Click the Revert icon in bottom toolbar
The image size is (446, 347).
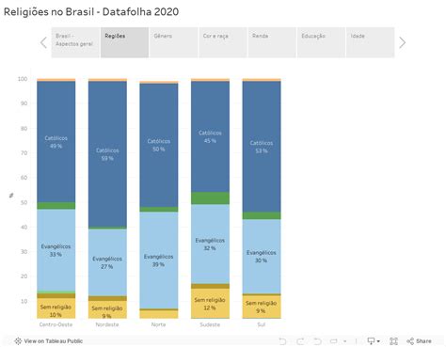tap(317, 341)
